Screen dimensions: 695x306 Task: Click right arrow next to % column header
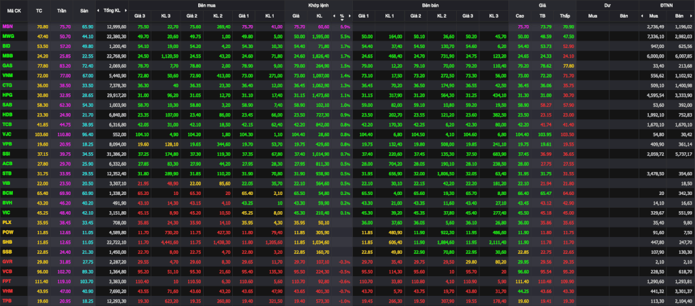[x=350, y=16]
